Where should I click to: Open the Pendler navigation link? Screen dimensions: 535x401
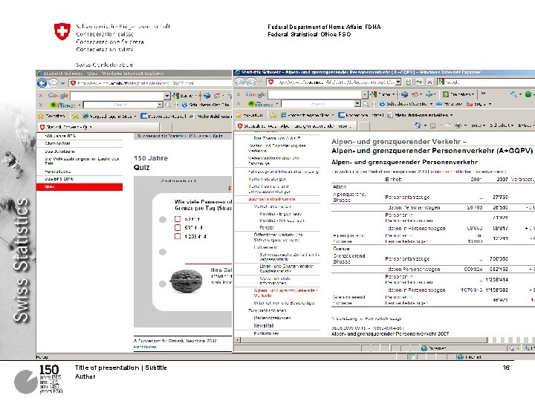tap(267, 227)
